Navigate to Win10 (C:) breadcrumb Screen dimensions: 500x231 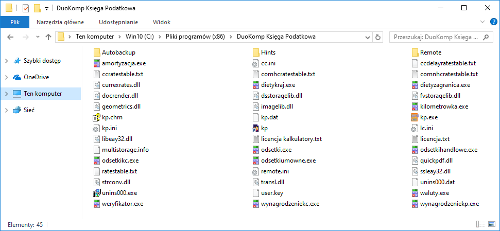click(x=140, y=37)
